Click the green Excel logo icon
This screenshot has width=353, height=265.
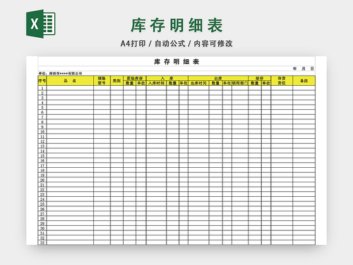point(41,24)
